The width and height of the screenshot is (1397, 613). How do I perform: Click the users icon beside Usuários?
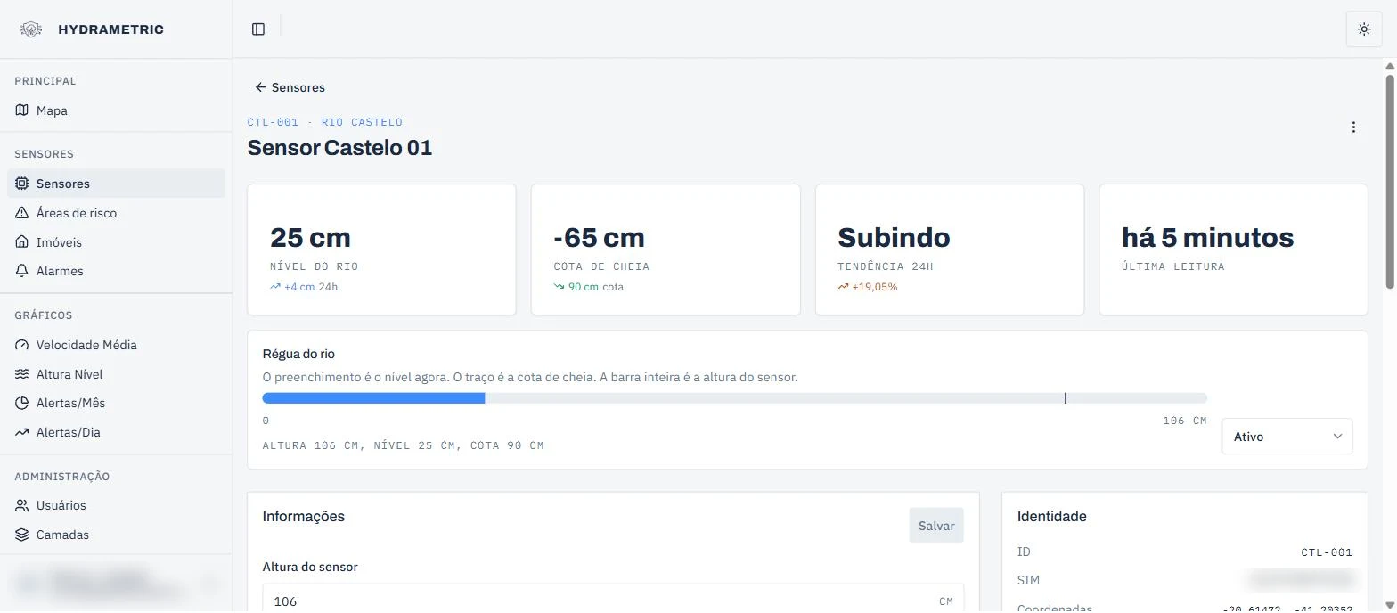pos(22,505)
